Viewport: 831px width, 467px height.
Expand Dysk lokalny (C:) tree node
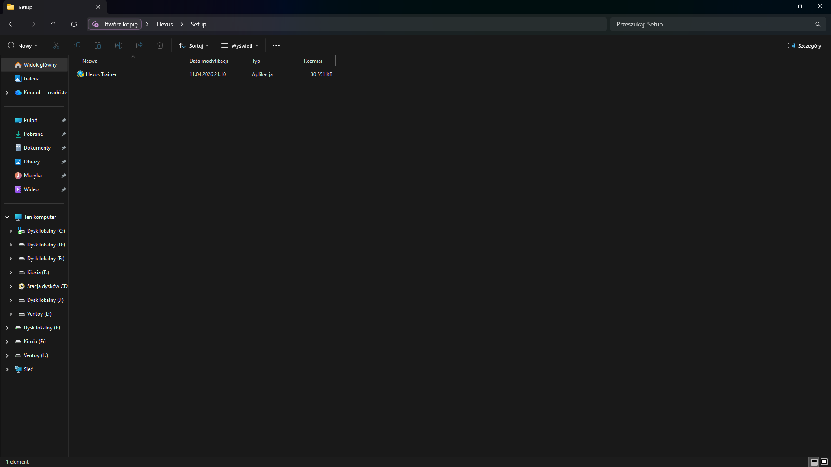coord(10,231)
